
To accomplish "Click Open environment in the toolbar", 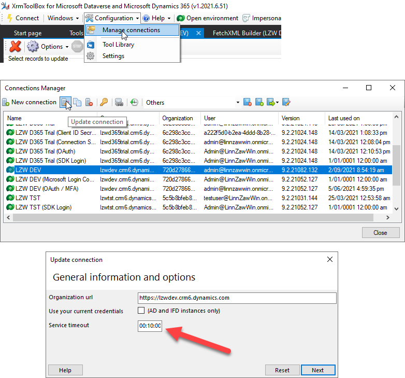I will click(x=207, y=18).
